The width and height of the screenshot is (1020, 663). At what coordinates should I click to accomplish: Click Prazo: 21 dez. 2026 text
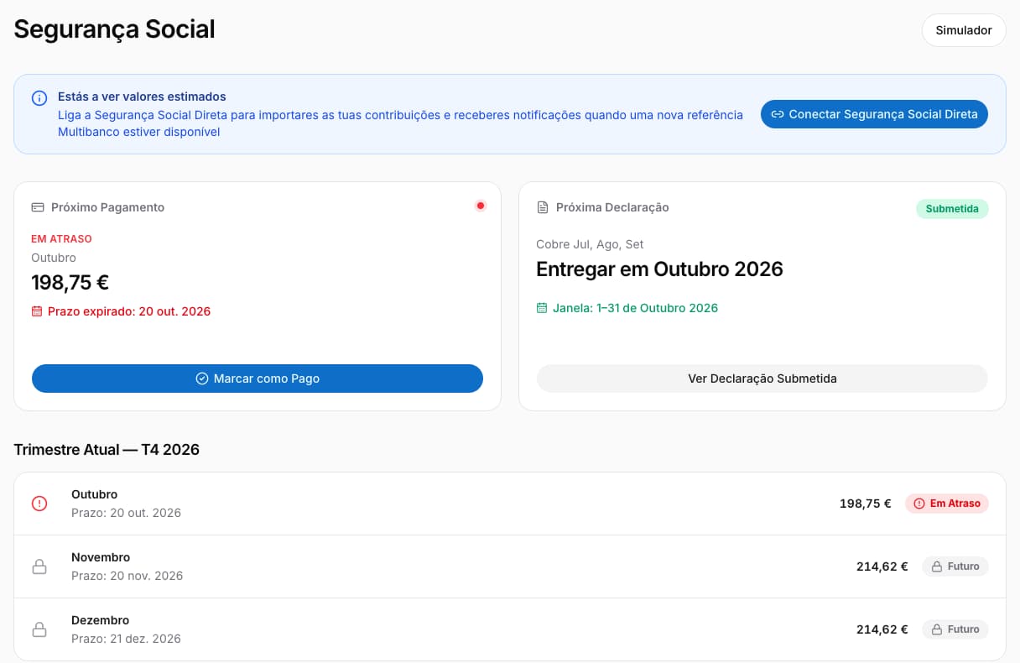tap(126, 639)
